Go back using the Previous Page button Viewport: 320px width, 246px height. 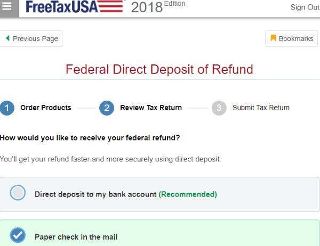tap(31, 38)
